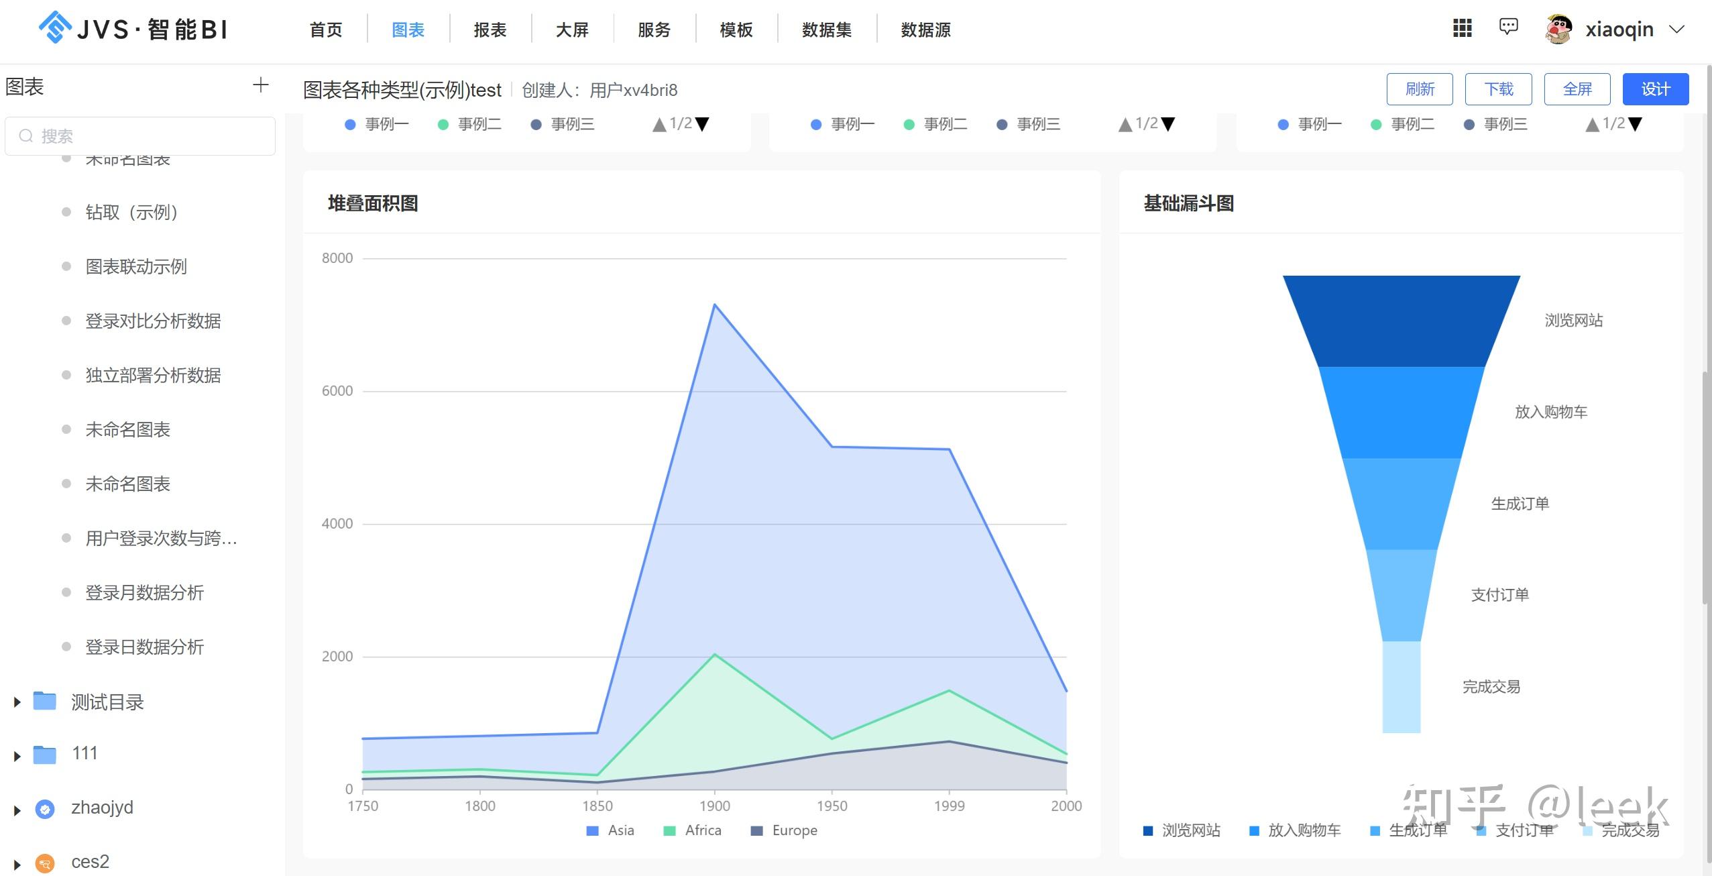This screenshot has height=876, width=1712.
Task: Toggle 完成交易 in funnel legend
Action: coord(1621,830)
